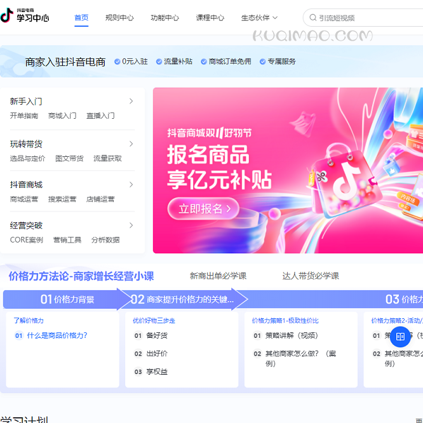Open the 营销工具 link

(x=67, y=240)
